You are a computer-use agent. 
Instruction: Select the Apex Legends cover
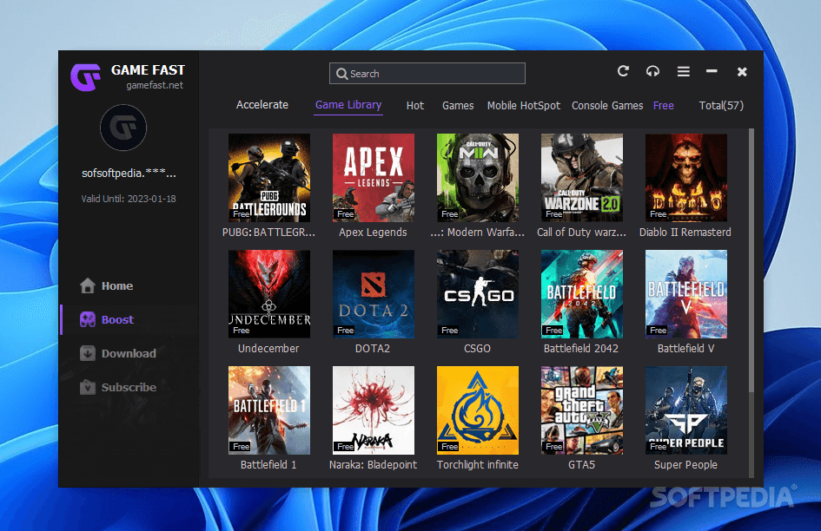coord(374,178)
